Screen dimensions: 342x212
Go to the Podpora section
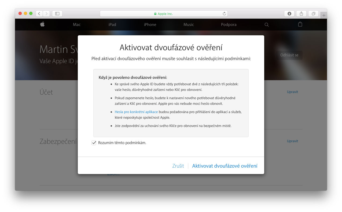[x=229, y=25]
